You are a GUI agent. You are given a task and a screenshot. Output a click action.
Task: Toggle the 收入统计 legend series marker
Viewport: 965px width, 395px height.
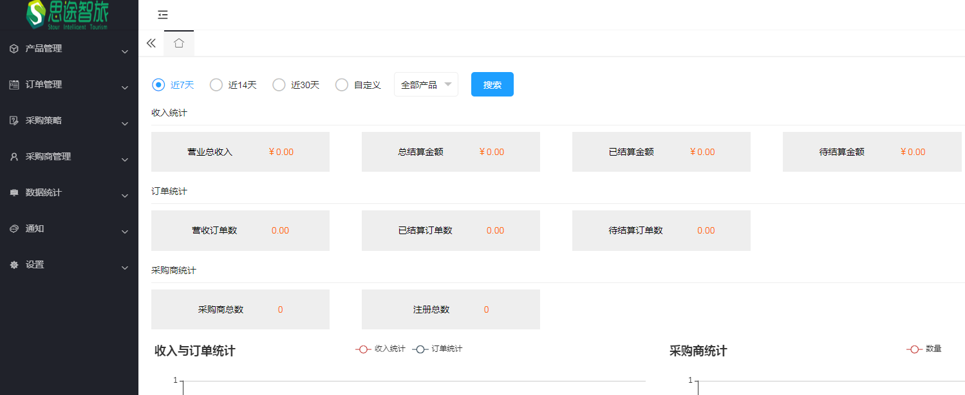[363, 349]
